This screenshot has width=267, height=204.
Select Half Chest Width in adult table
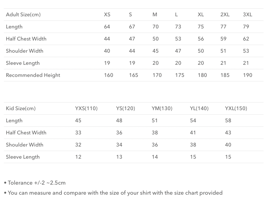click(26, 39)
